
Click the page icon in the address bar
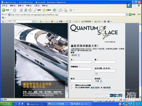pyautogui.click(x=9, y=14)
